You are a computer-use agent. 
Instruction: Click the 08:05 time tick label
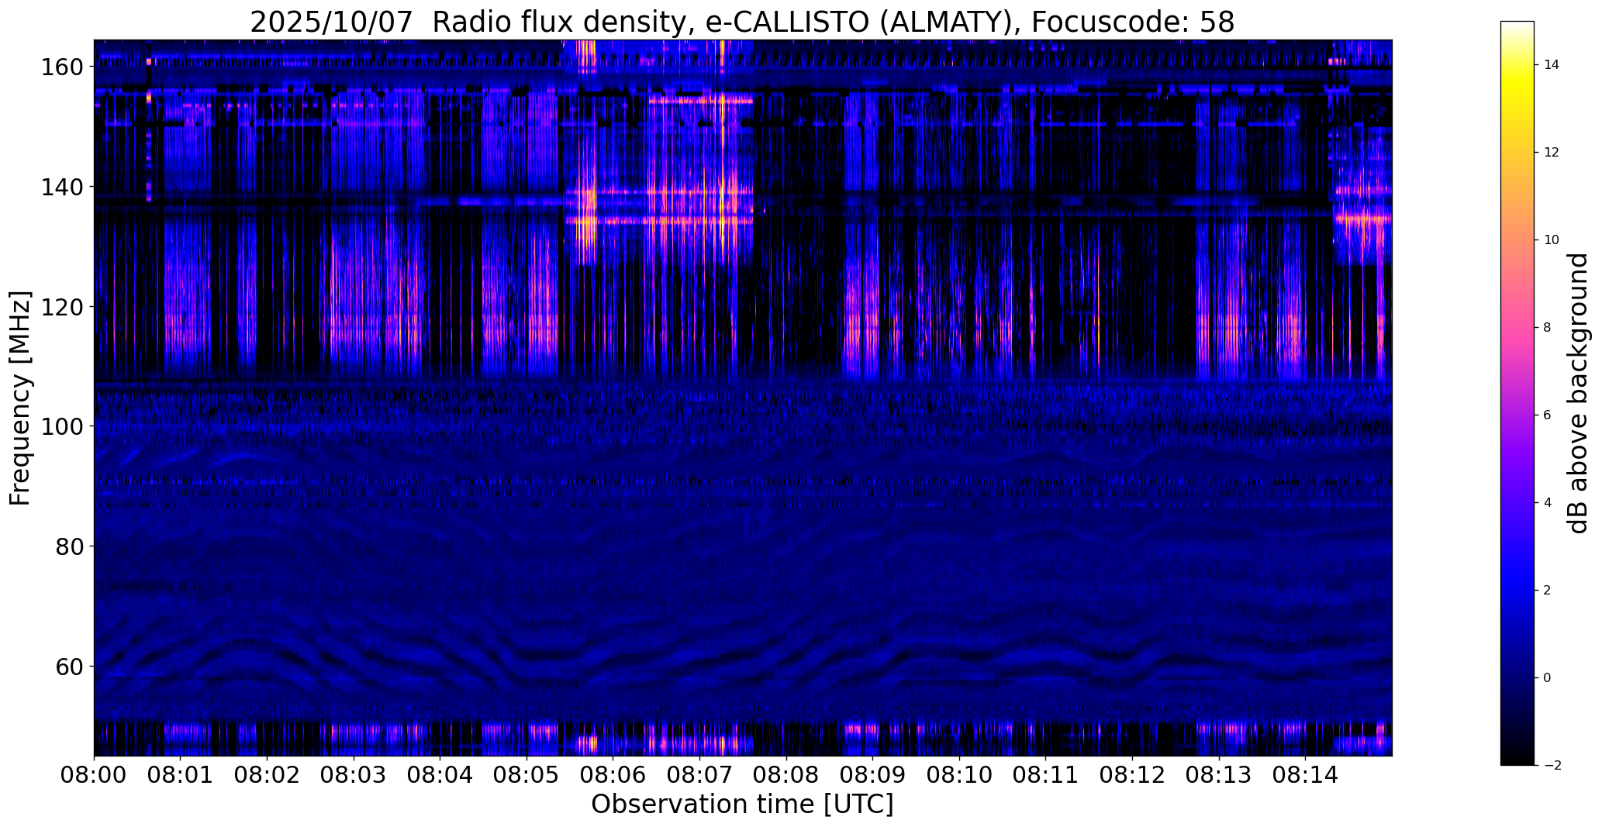pyautogui.click(x=527, y=775)
